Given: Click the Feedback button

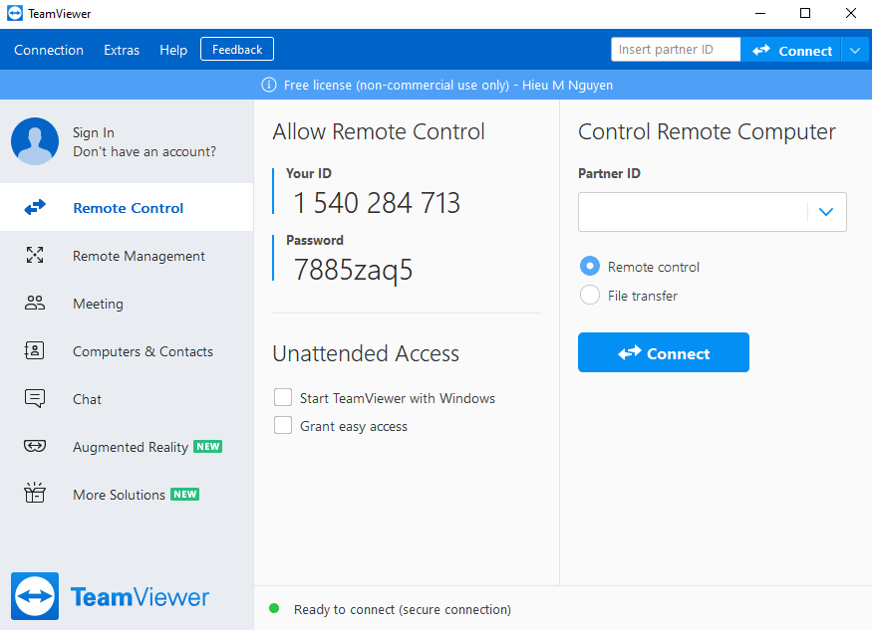Looking at the screenshot, I should (237, 50).
